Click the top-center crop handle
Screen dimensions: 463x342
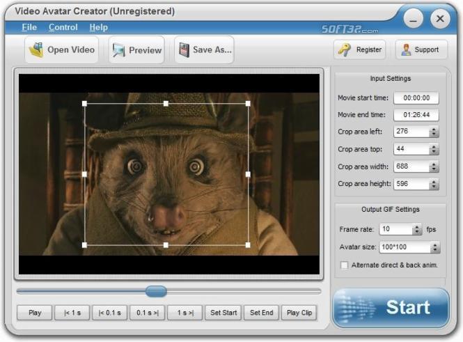pyautogui.click(x=166, y=103)
